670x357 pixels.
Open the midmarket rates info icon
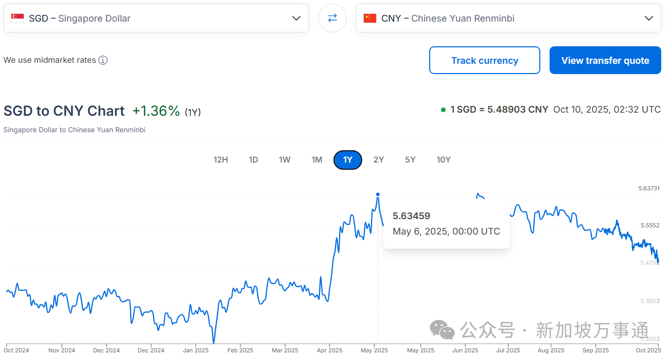click(x=103, y=60)
